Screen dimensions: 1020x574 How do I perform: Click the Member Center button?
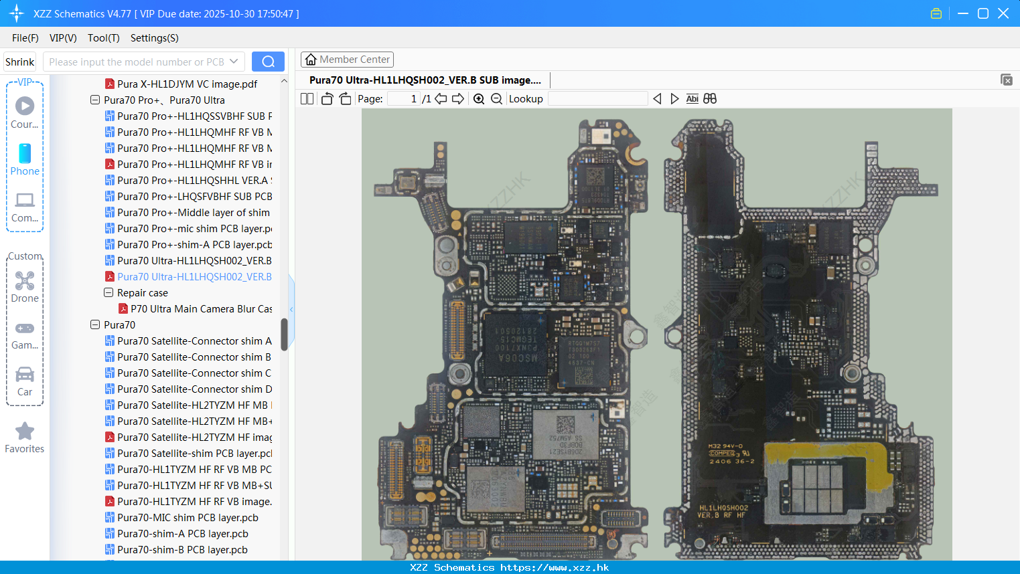pyautogui.click(x=347, y=60)
